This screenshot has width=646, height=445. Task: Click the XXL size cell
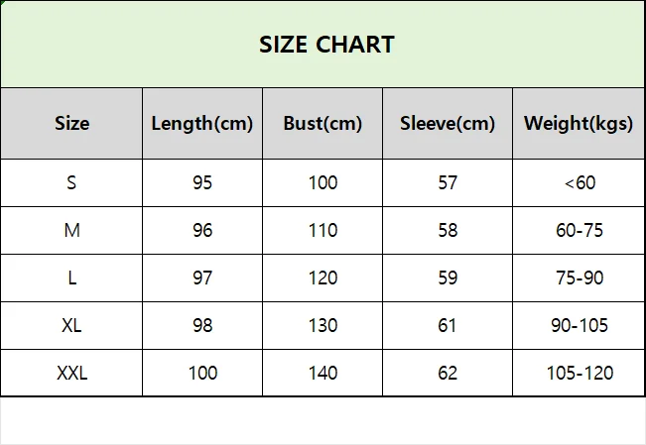click(x=71, y=373)
